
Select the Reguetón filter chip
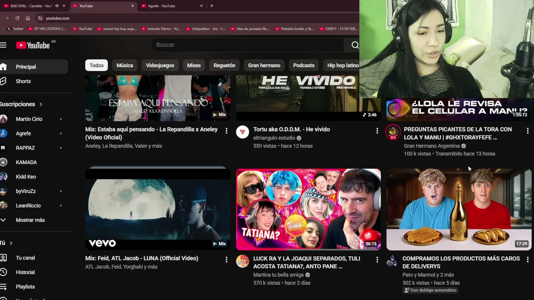[224, 65]
